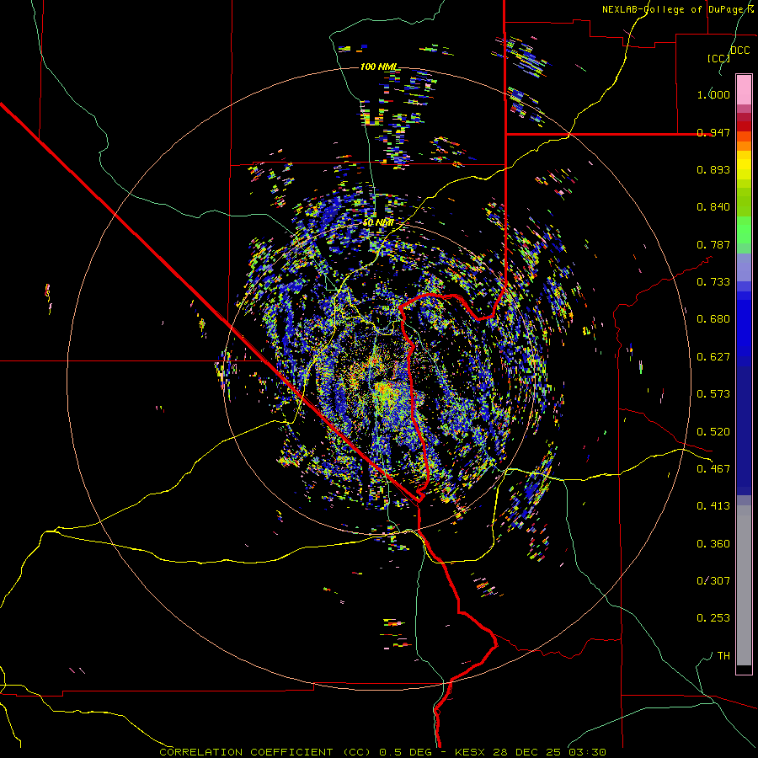Viewport: 758px width, 758px height.
Task: Click the DCC label above the color bar
Action: click(x=739, y=51)
